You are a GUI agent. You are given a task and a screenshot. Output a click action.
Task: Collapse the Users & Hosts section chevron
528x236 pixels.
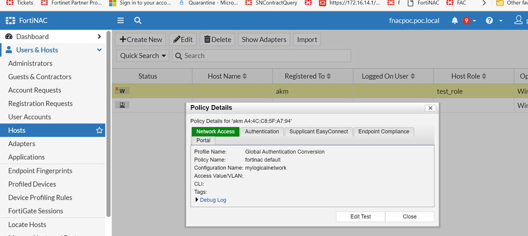(x=99, y=50)
